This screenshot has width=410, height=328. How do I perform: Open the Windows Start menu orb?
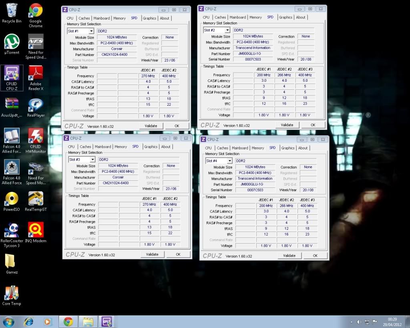pos(8,322)
